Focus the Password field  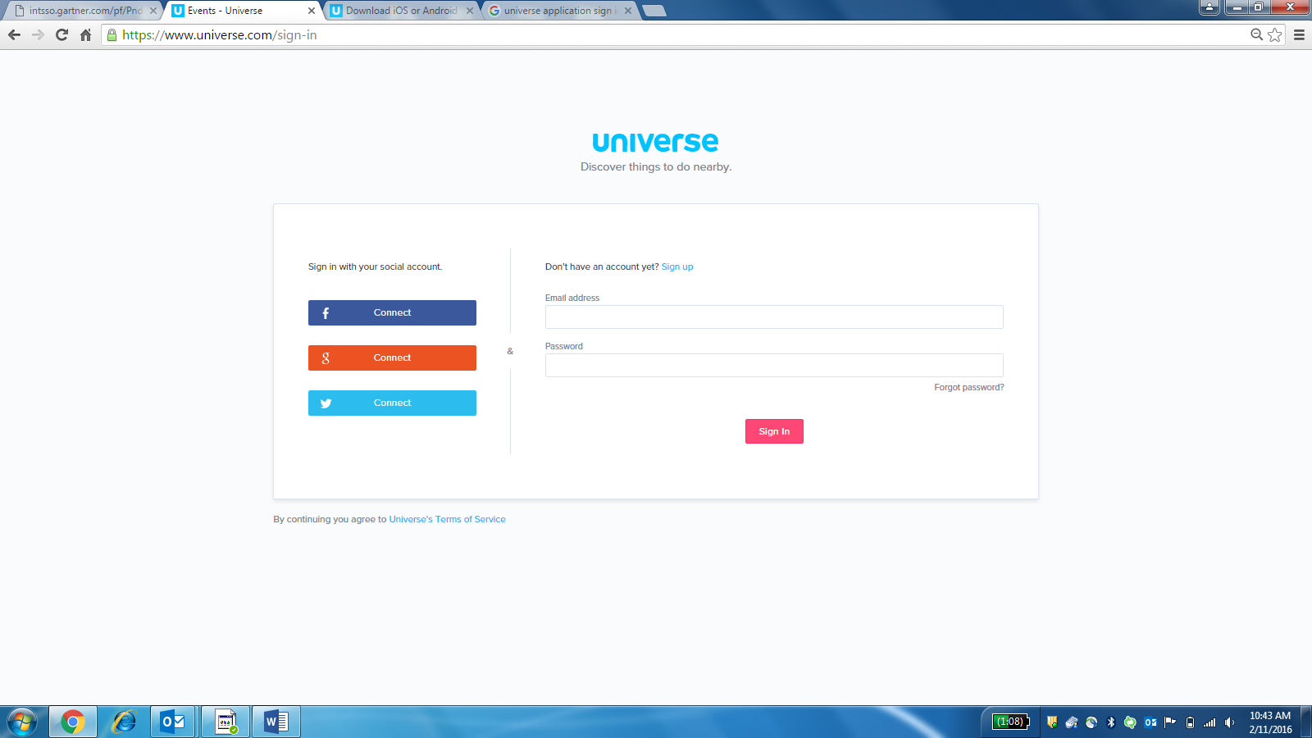[774, 365]
